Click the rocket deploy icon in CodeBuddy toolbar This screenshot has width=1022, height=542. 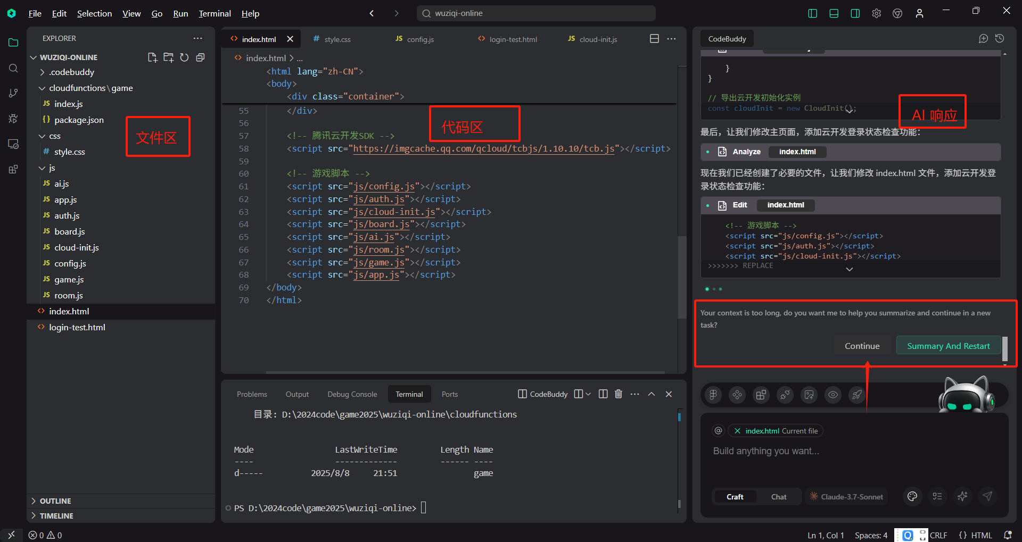point(857,395)
